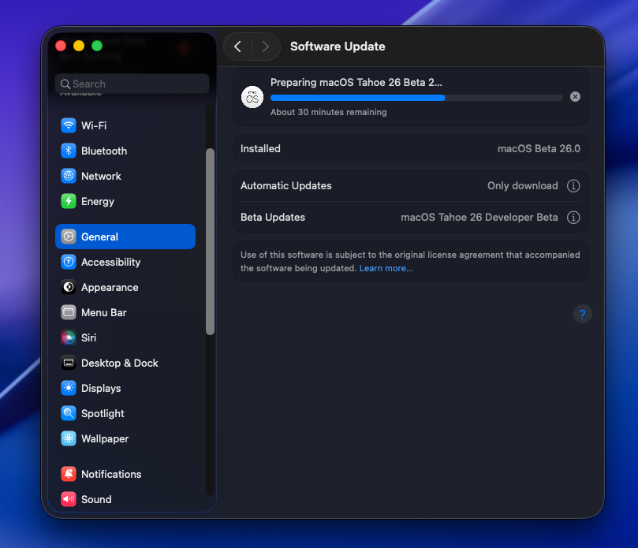This screenshot has width=638, height=548.
Task: Go back with the left chevron
Action: point(238,47)
